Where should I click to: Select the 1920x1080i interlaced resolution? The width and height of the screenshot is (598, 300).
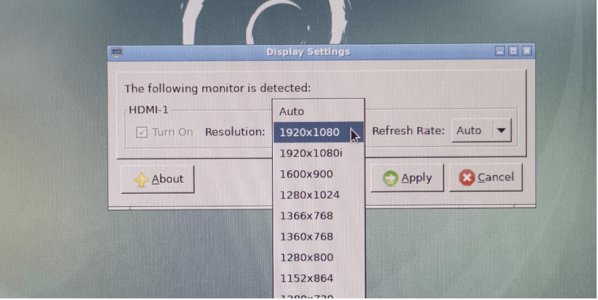[x=311, y=153]
